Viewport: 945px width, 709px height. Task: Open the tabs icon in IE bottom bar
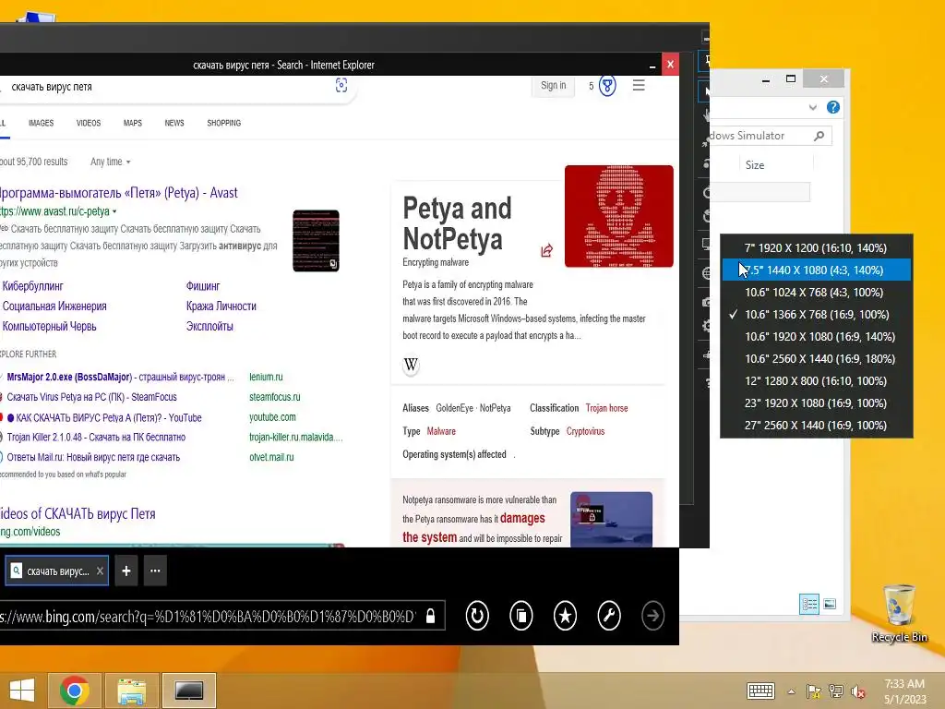point(520,616)
